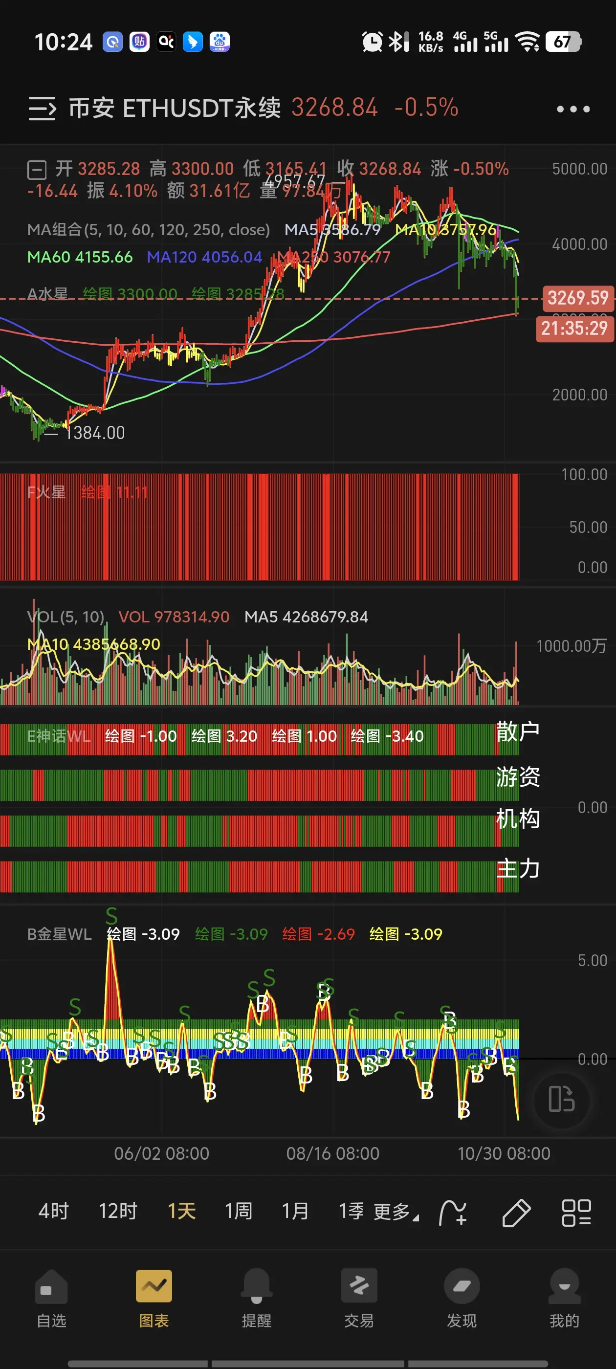Open the watchlist side menu icon

[42, 109]
